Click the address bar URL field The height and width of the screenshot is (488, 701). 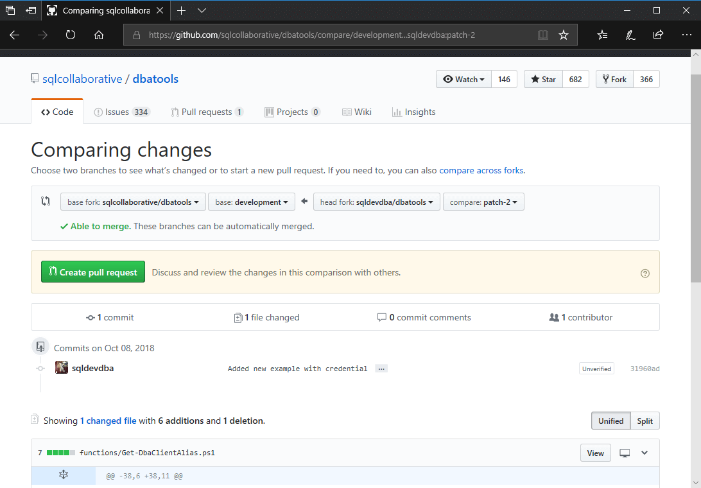coord(334,35)
